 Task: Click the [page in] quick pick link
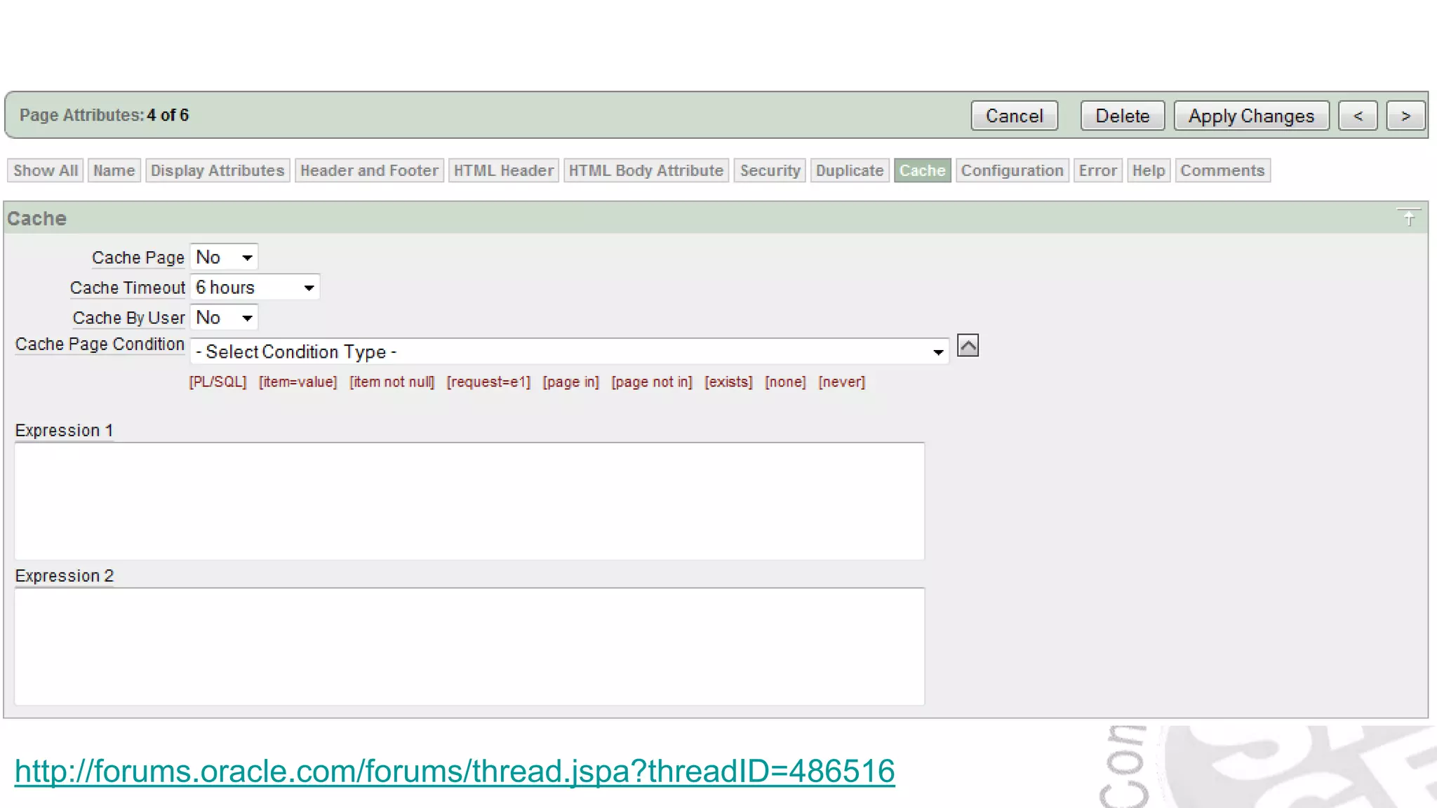570,382
